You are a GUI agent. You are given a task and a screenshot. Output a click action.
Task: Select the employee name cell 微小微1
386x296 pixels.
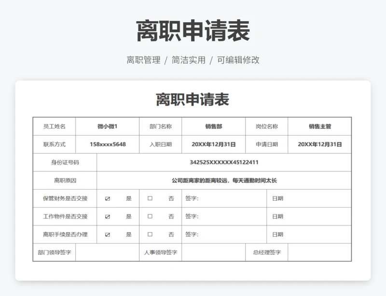click(x=107, y=127)
